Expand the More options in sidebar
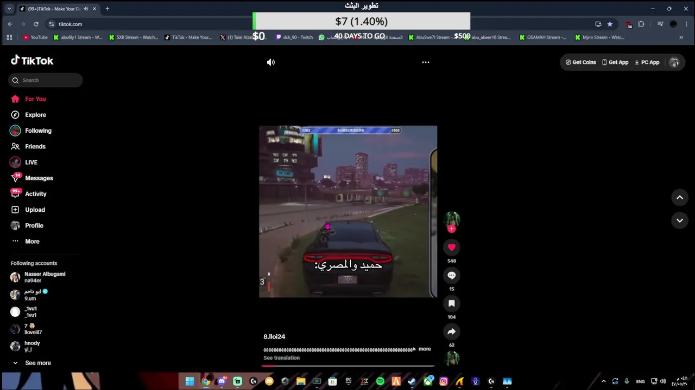 (26, 241)
